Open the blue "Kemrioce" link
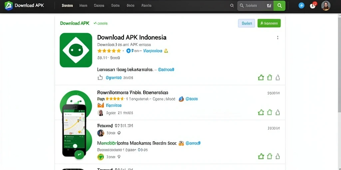The image size is (341, 170). click(x=114, y=105)
